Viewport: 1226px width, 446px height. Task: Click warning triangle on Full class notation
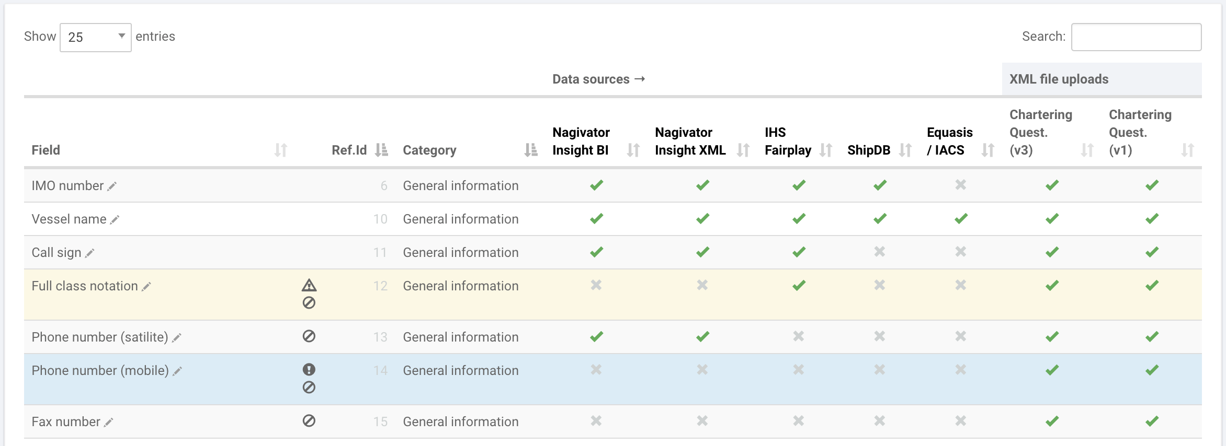coord(309,285)
